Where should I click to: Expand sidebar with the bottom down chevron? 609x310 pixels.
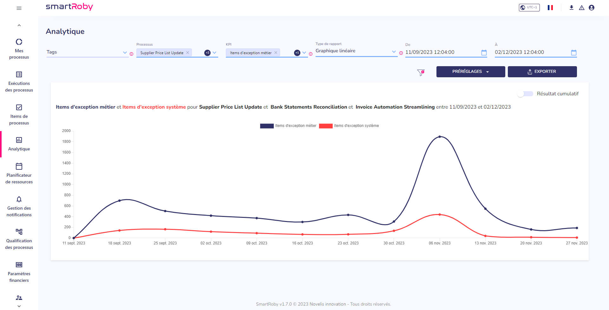coord(19,306)
